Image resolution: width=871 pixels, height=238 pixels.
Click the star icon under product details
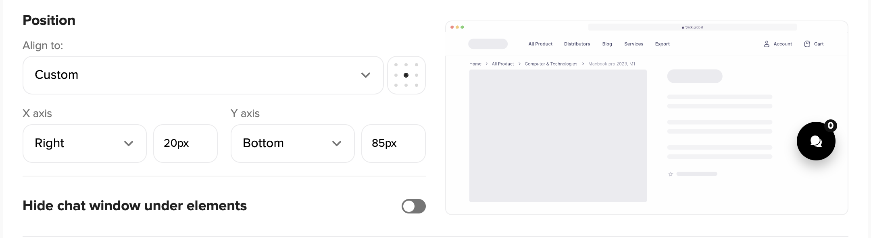[x=671, y=174]
